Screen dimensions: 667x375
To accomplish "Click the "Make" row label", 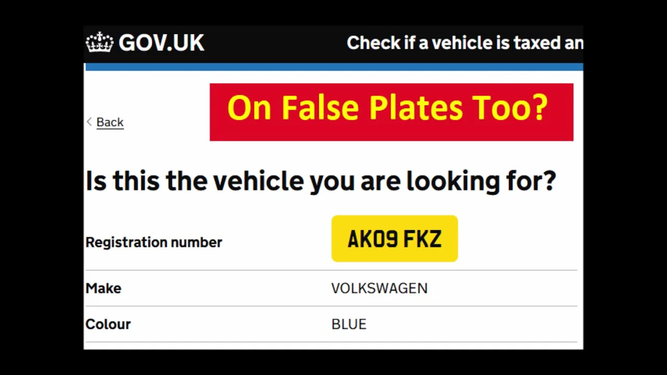I will [103, 289].
